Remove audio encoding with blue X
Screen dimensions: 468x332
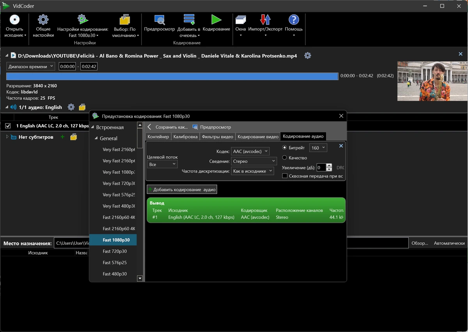341,146
